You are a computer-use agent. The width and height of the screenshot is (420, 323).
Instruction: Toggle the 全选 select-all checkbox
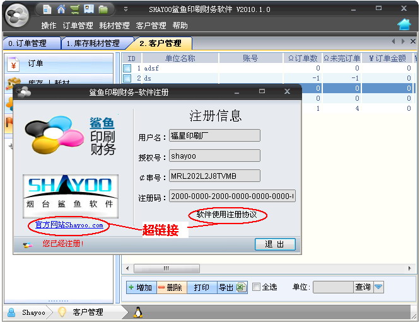coord(257,287)
